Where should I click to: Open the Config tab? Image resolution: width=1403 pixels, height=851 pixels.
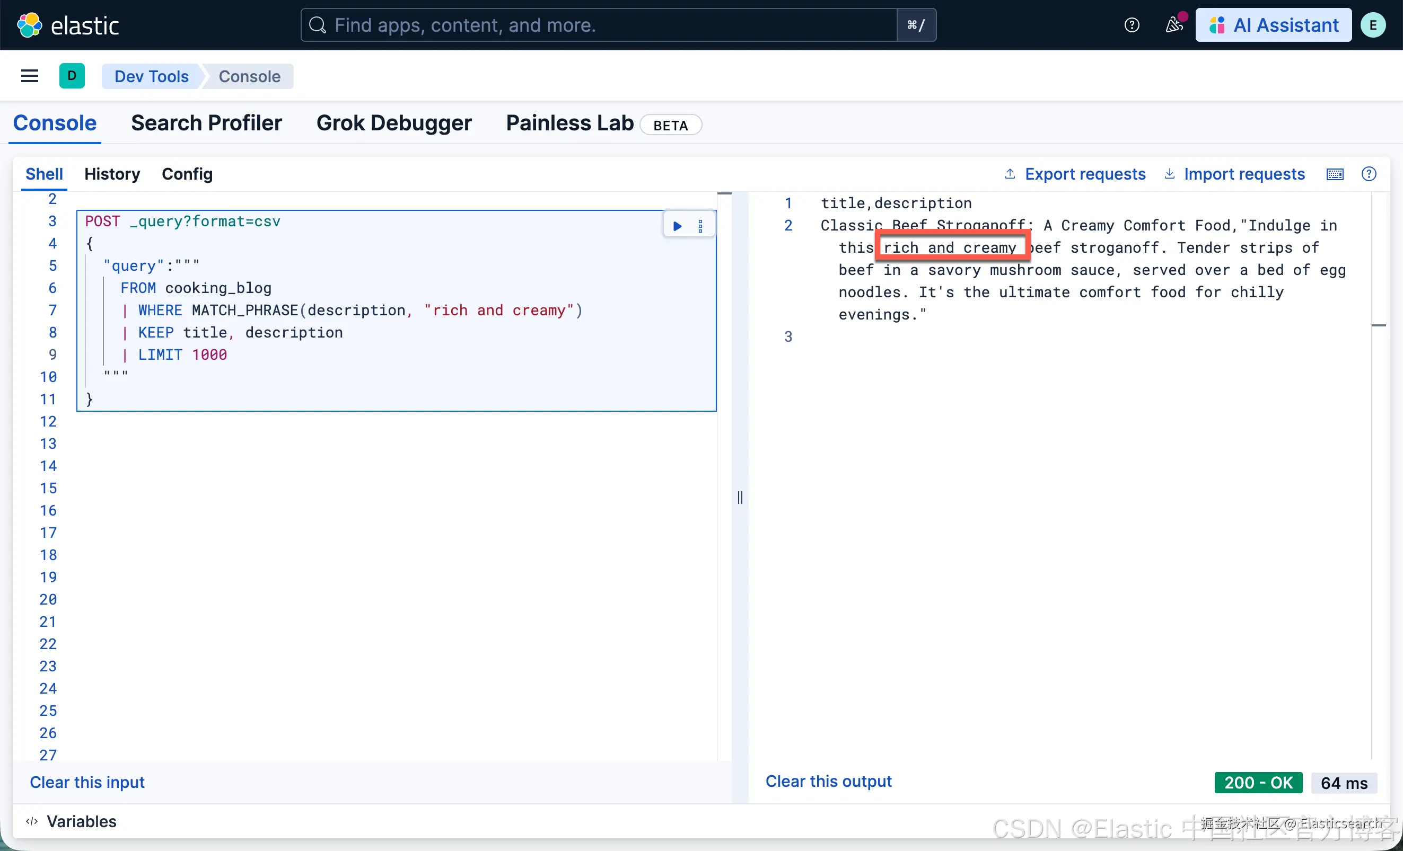coord(187,174)
